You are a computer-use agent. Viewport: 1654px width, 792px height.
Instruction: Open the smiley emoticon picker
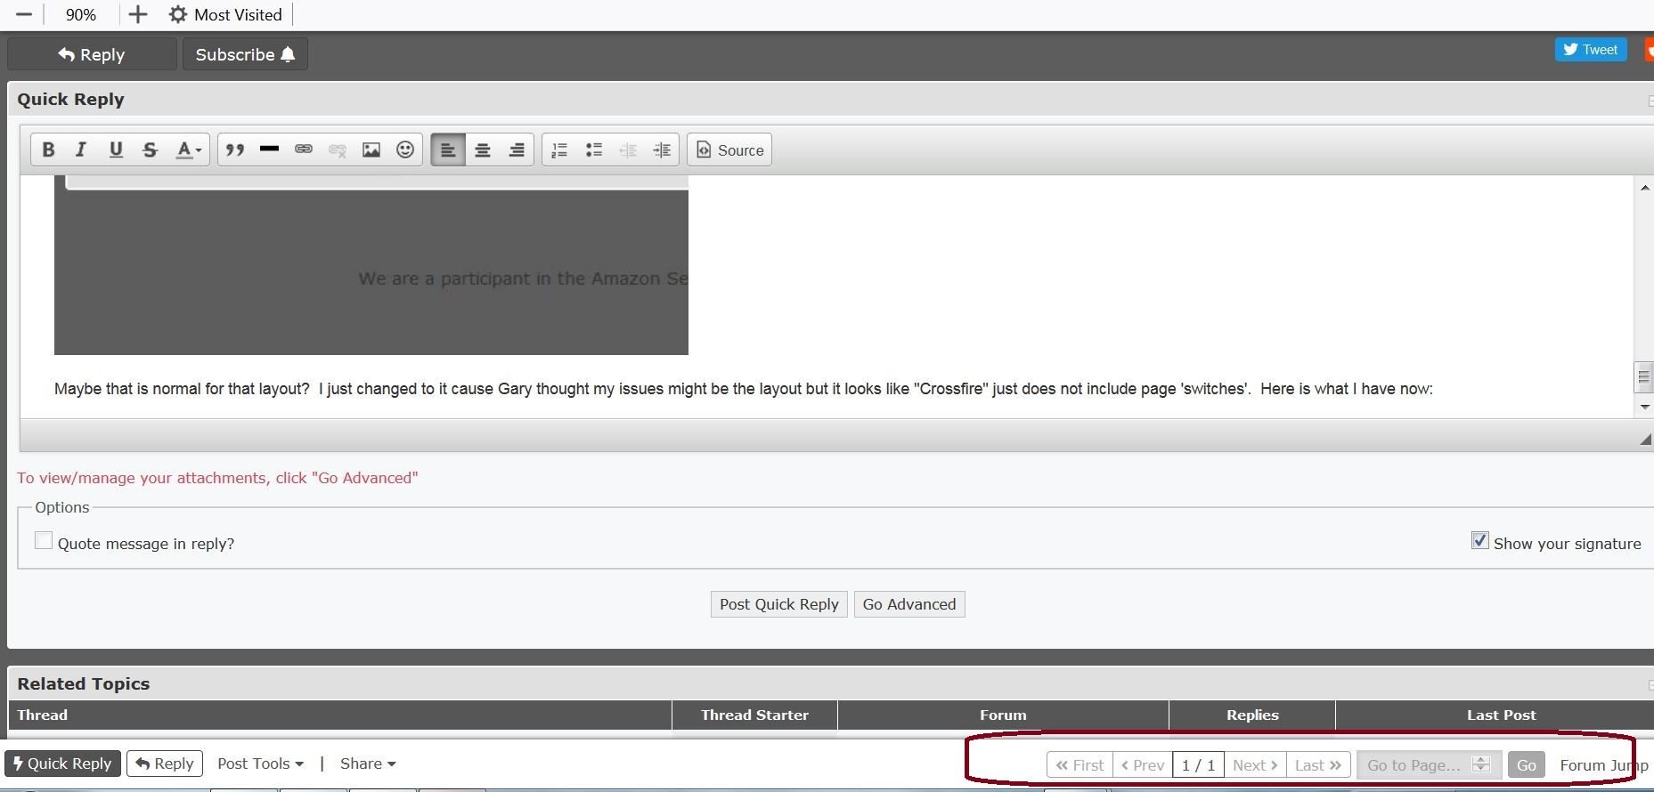click(x=405, y=150)
